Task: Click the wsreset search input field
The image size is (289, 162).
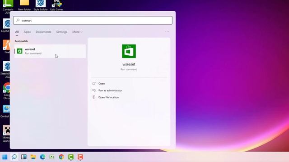Action: click(x=93, y=20)
